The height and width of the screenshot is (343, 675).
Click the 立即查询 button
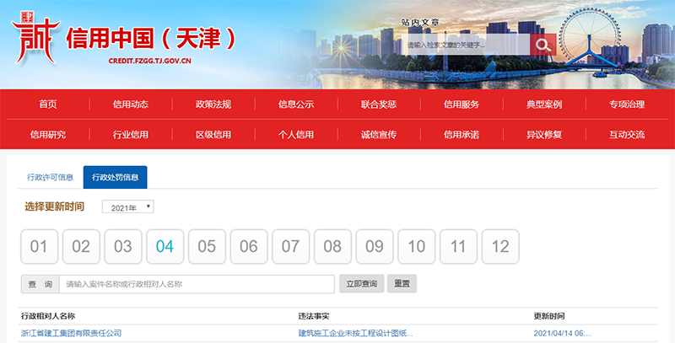pos(361,284)
